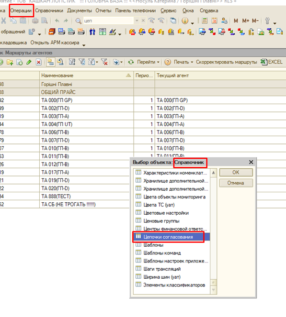The image size is (286, 317).
Task: Click Скорректировать маршруты button
Action: (x=226, y=62)
